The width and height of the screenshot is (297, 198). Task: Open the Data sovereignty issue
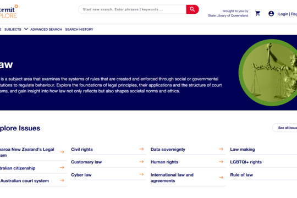pyautogui.click(x=168, y=149)
